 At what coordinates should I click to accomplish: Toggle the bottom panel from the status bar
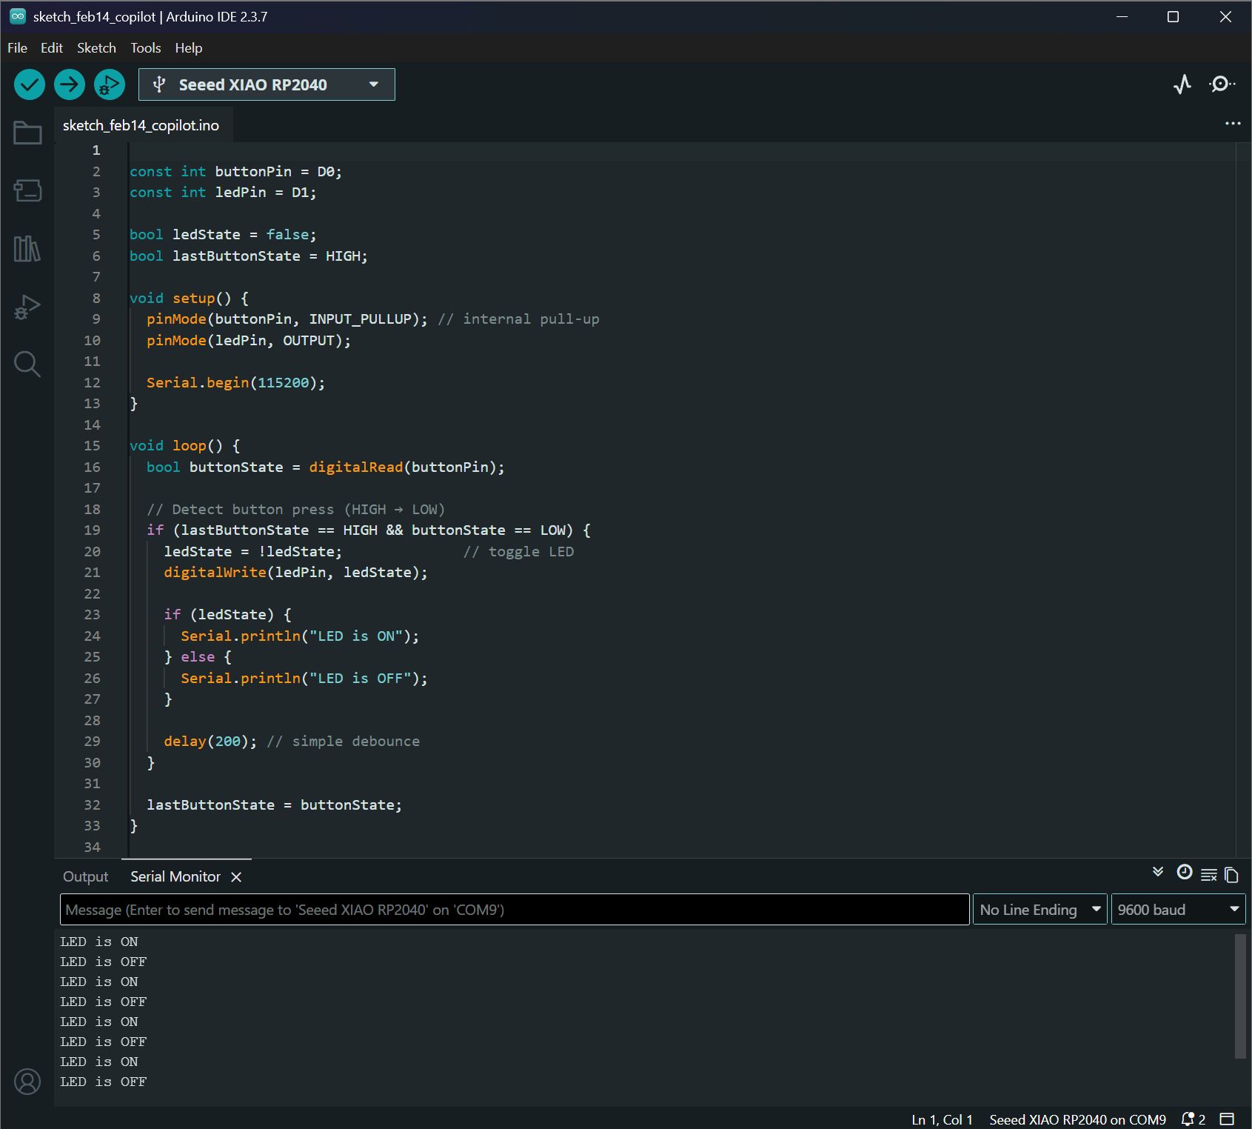(1227, 1119)
